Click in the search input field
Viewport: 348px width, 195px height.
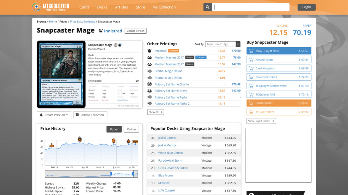[x=251, y=7]
